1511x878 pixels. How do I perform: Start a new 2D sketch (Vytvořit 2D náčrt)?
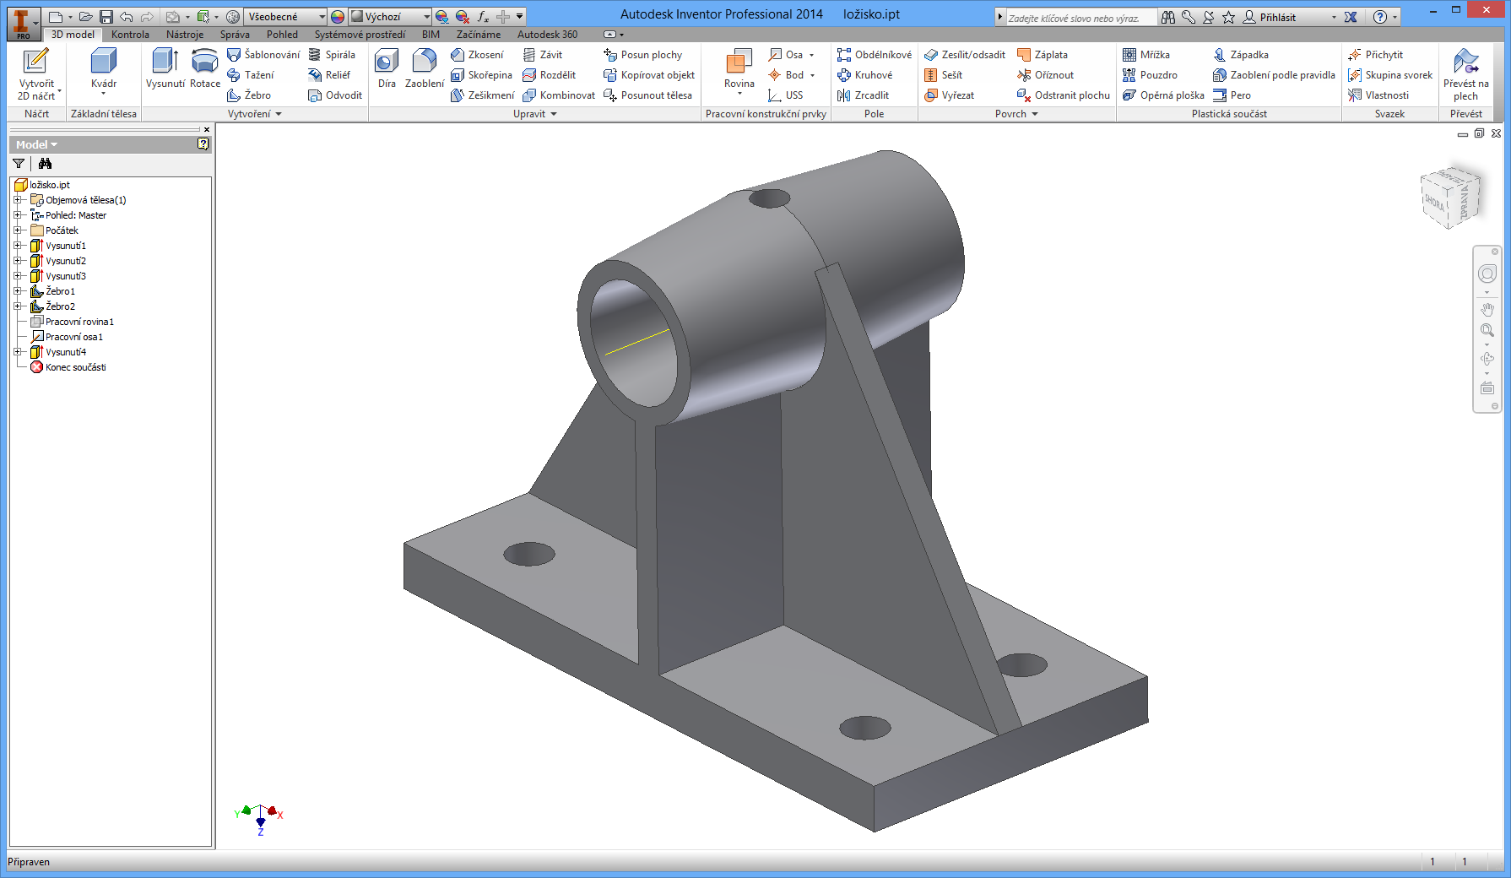tap(36, 74)
